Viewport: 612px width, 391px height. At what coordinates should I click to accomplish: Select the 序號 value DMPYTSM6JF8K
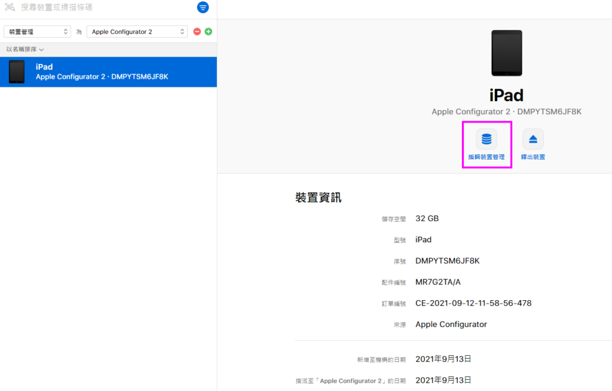pyautogui.click(x=448, y=261)
